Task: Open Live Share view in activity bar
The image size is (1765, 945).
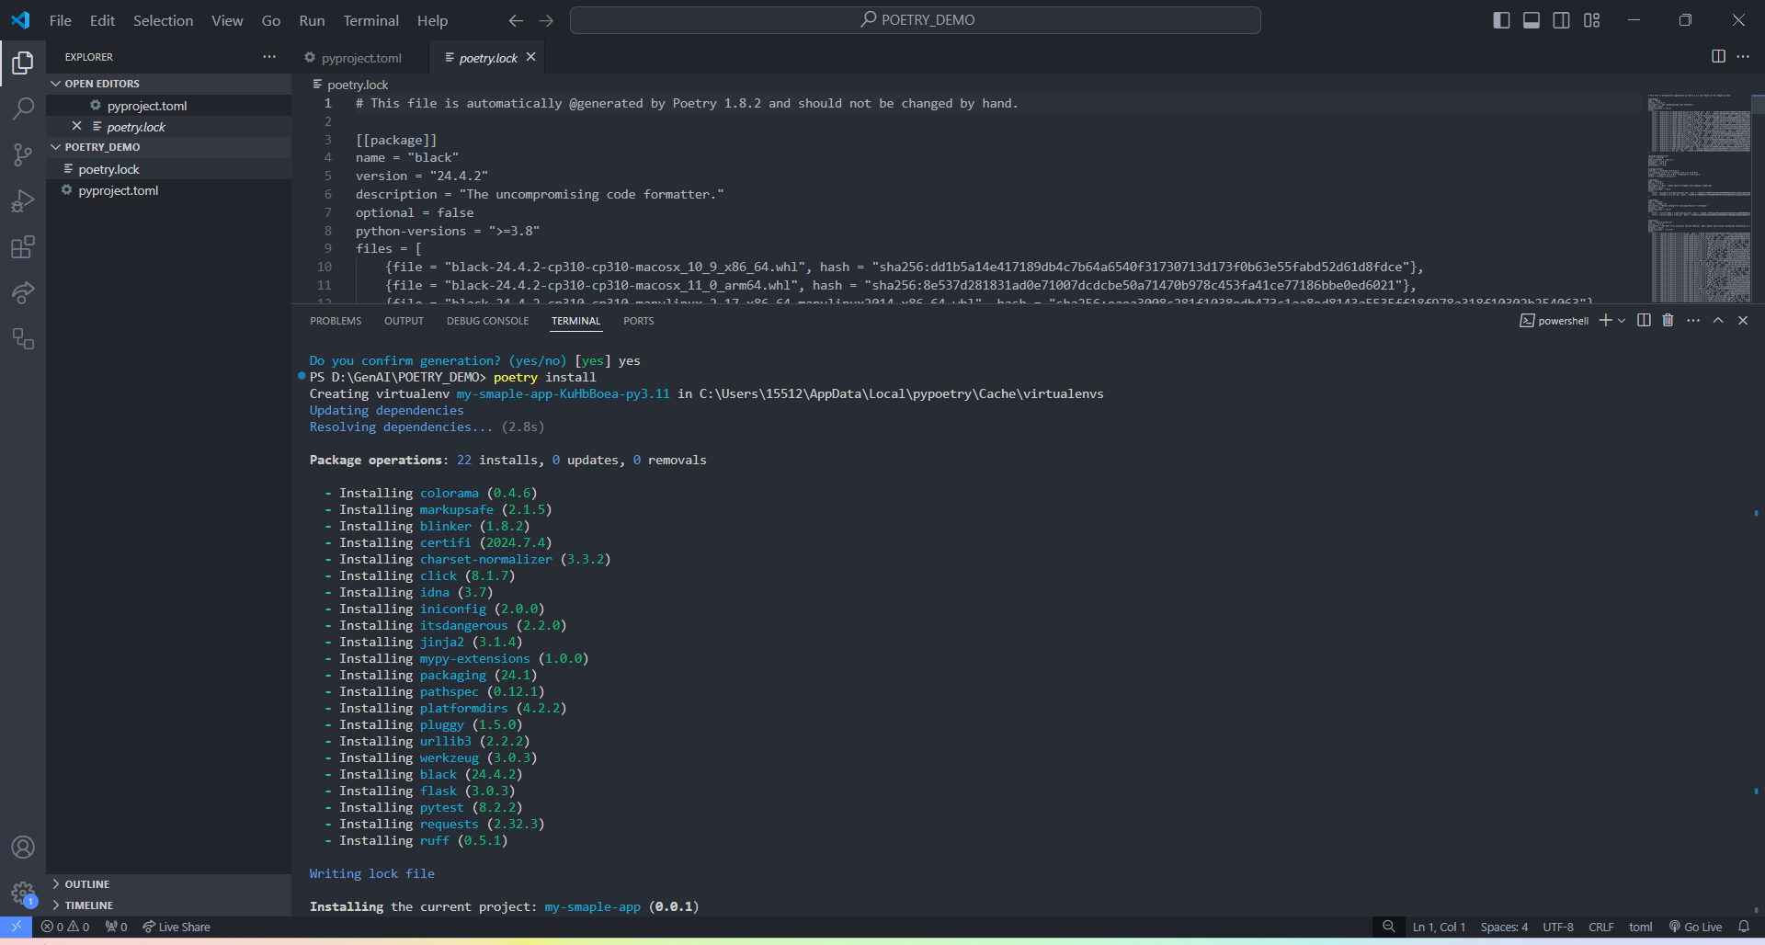Action: (23, 293)
